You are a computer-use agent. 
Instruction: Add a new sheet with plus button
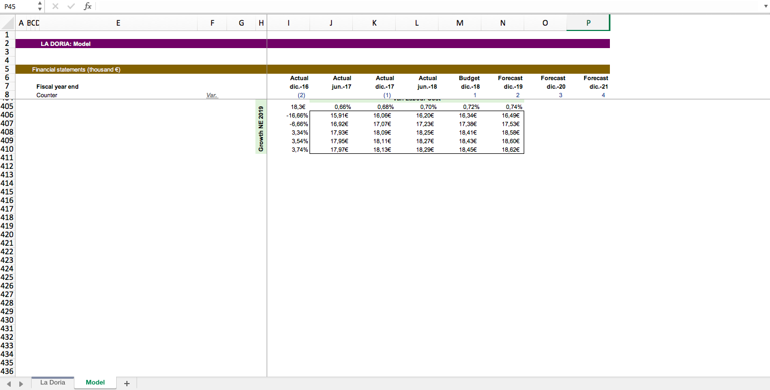[127, 383]
